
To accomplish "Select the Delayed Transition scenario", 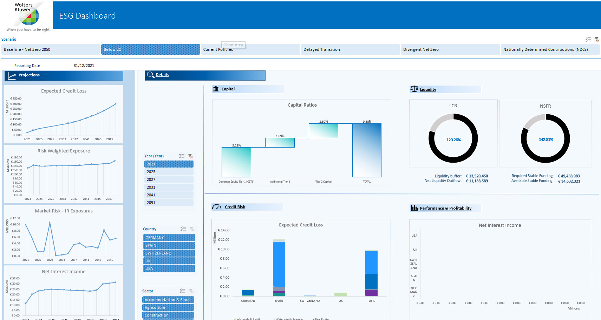I will pos(350,49).
